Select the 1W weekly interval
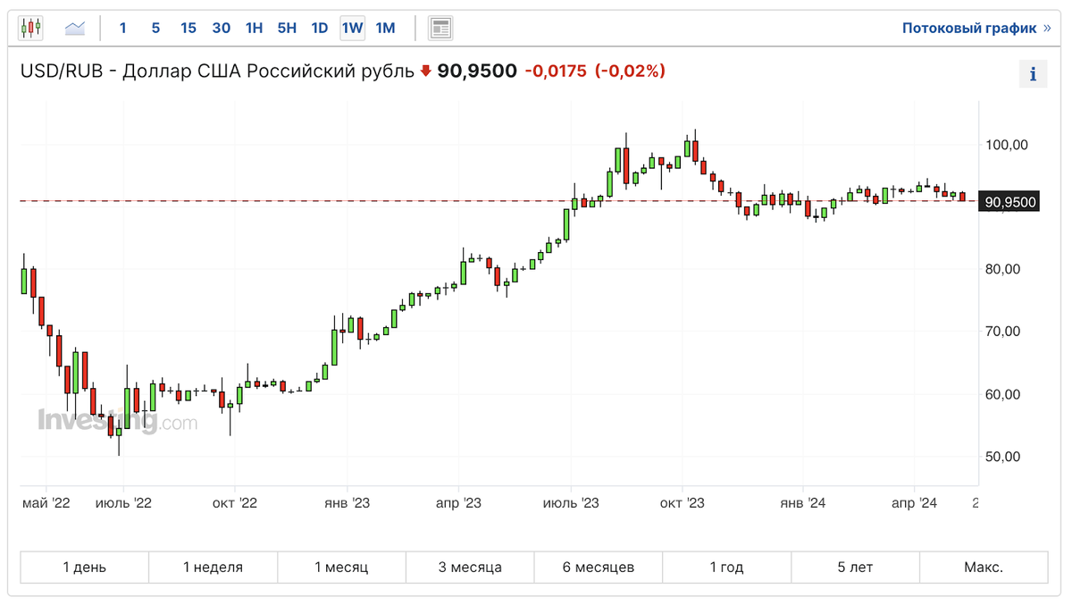Image resolution: width=1072 pixels, height=606 pixels. pos(352,28)
